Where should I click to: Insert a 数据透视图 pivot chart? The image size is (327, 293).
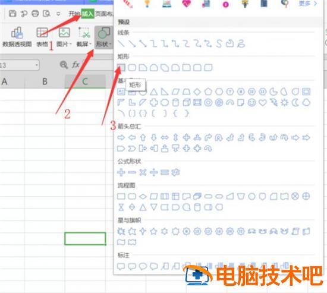(17, 37)
